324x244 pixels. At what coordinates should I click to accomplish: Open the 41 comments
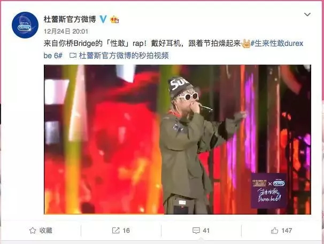click(x=206, y=230)
